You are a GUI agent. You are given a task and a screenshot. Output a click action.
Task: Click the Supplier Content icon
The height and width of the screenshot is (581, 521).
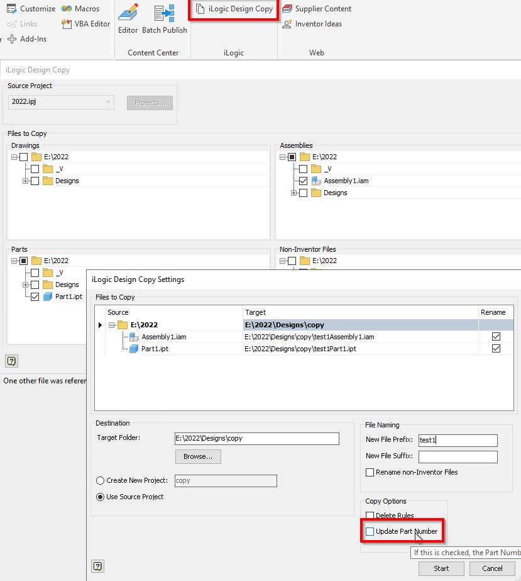(x=317, y=8)
